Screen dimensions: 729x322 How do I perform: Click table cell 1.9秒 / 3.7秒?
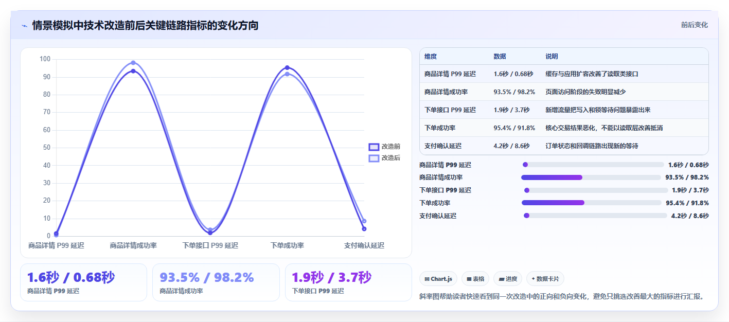(x=511, y=110)
